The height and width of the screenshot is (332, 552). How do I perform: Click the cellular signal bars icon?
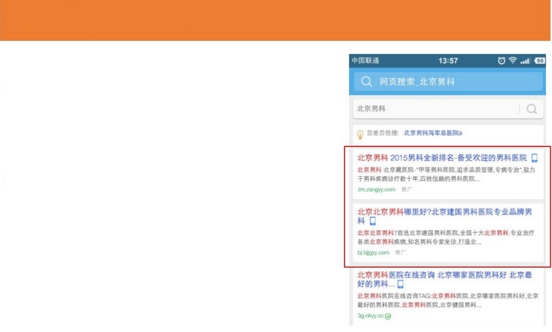(526, 61)
